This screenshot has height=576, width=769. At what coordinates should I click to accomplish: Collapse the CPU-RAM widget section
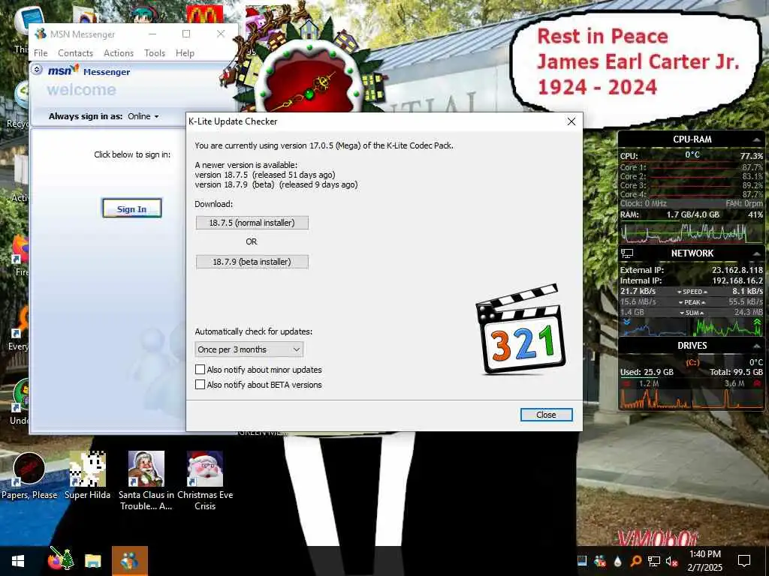pyautogui.click(x=757, y=139)
